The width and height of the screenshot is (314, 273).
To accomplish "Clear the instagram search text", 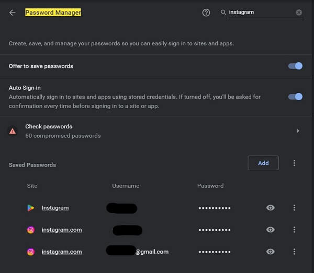I will click(299, 13).
